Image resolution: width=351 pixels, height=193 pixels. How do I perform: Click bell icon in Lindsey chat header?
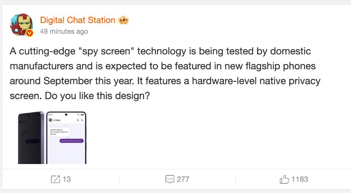77,120
